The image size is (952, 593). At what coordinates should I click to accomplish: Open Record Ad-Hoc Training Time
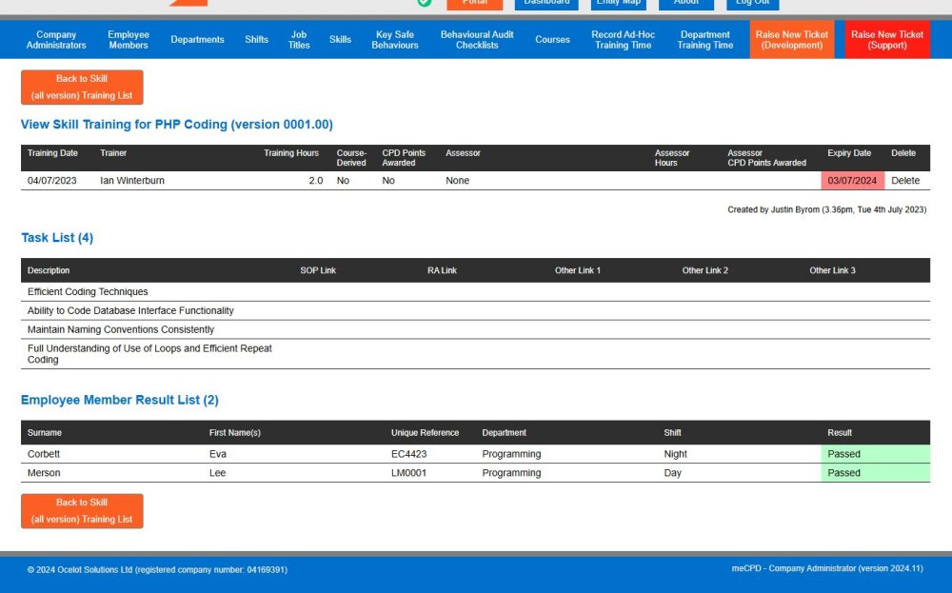tap(624, 40)
